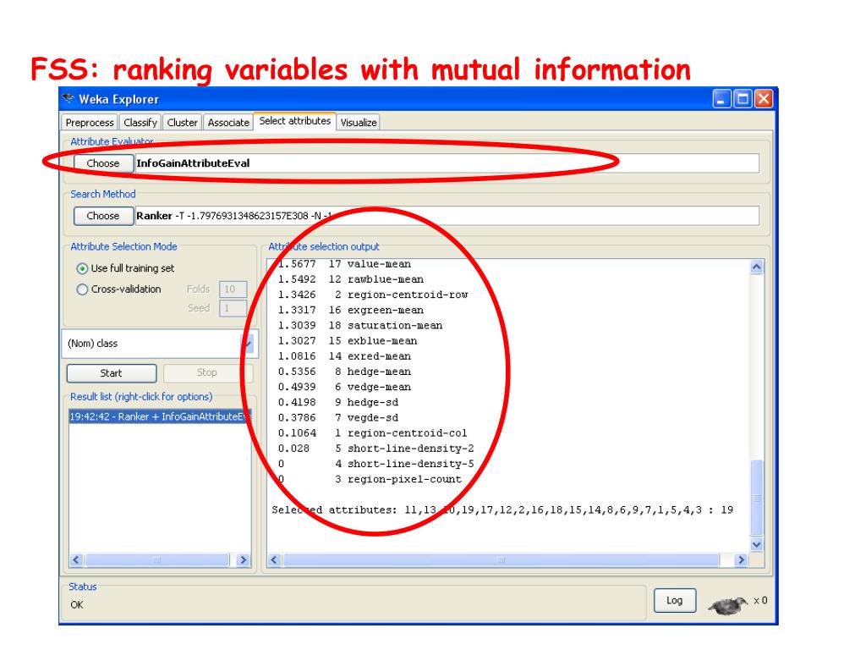Click the saturation-mean output row
Viewport: 866px width, 650px height.
pyautogui.click(x=360, y=326)
